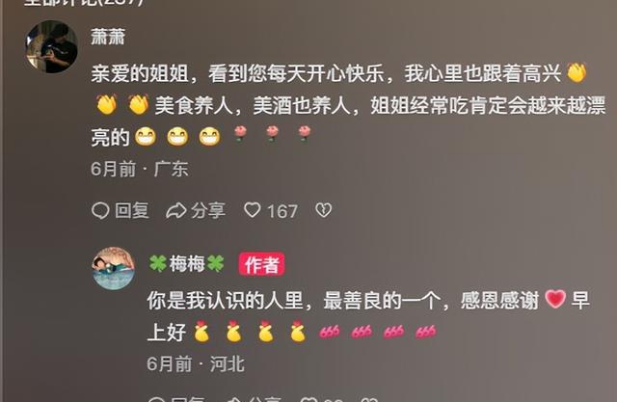Open 萧萧's profile avatar
This screenshot has width=617, height=402.
point(51,47)
